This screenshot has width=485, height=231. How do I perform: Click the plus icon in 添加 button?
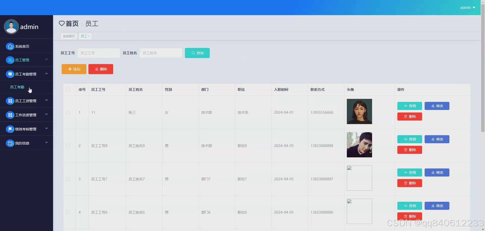point(70,69)
